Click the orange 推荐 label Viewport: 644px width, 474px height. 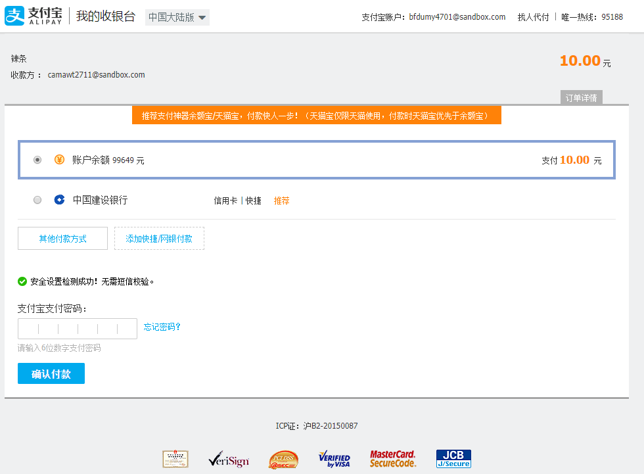tap(281, 201)
